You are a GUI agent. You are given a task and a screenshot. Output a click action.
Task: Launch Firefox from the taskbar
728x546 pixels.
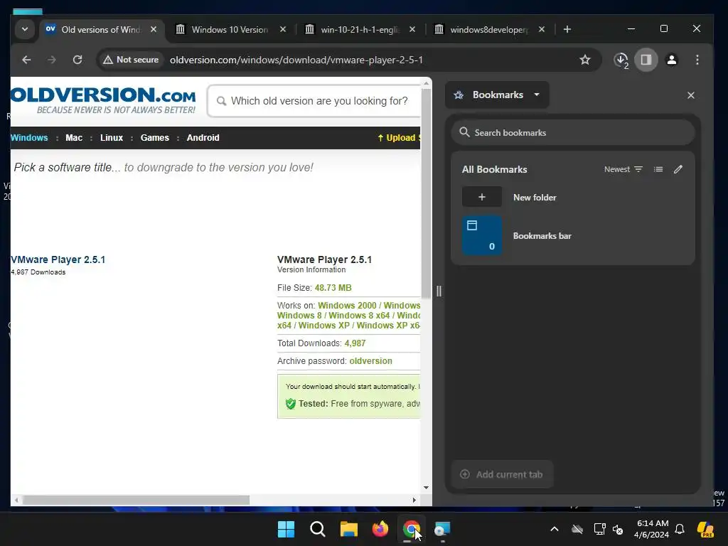tap(380, 529)
